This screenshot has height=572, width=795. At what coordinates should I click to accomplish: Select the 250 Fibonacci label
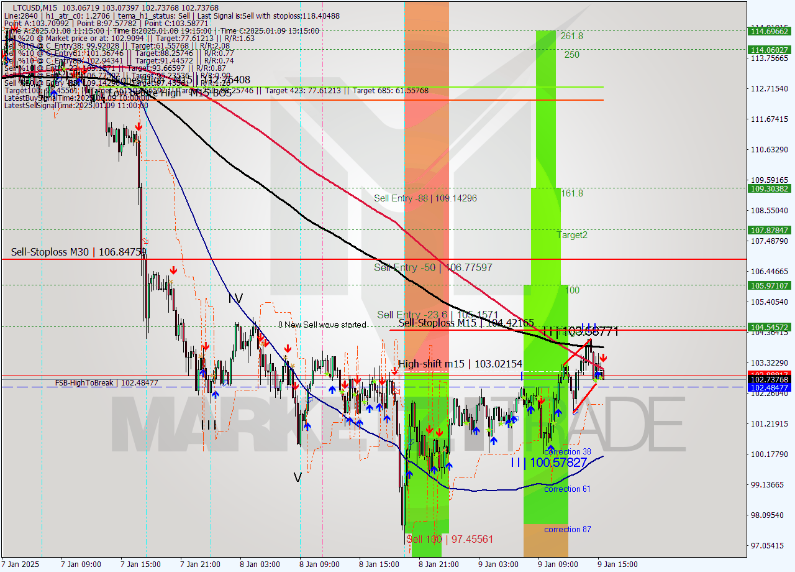click(572, 55)
